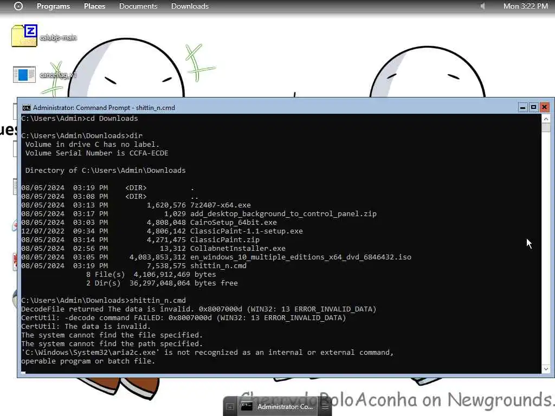
Task: Click the 'Volume in drive C has no label.' line
Action: [92, 144]
